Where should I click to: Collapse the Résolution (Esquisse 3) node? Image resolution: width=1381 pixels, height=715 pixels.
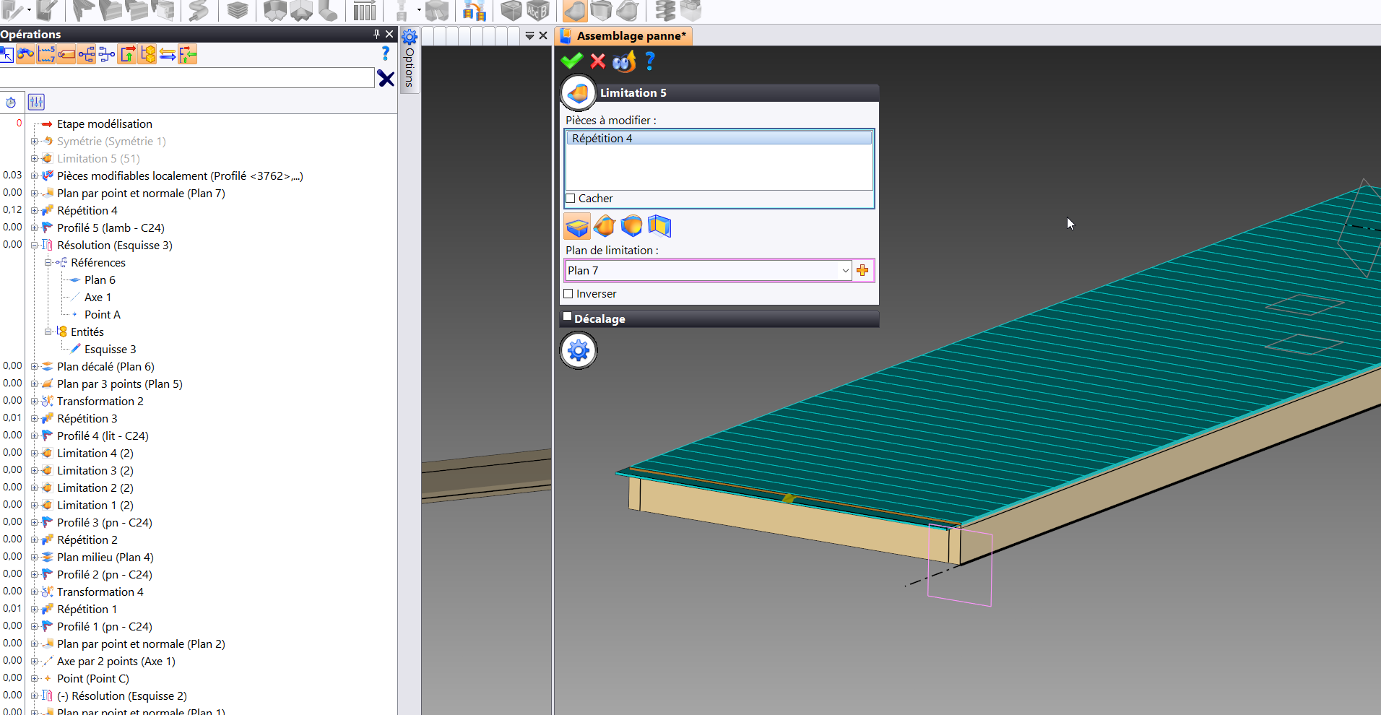click(34, 246)
